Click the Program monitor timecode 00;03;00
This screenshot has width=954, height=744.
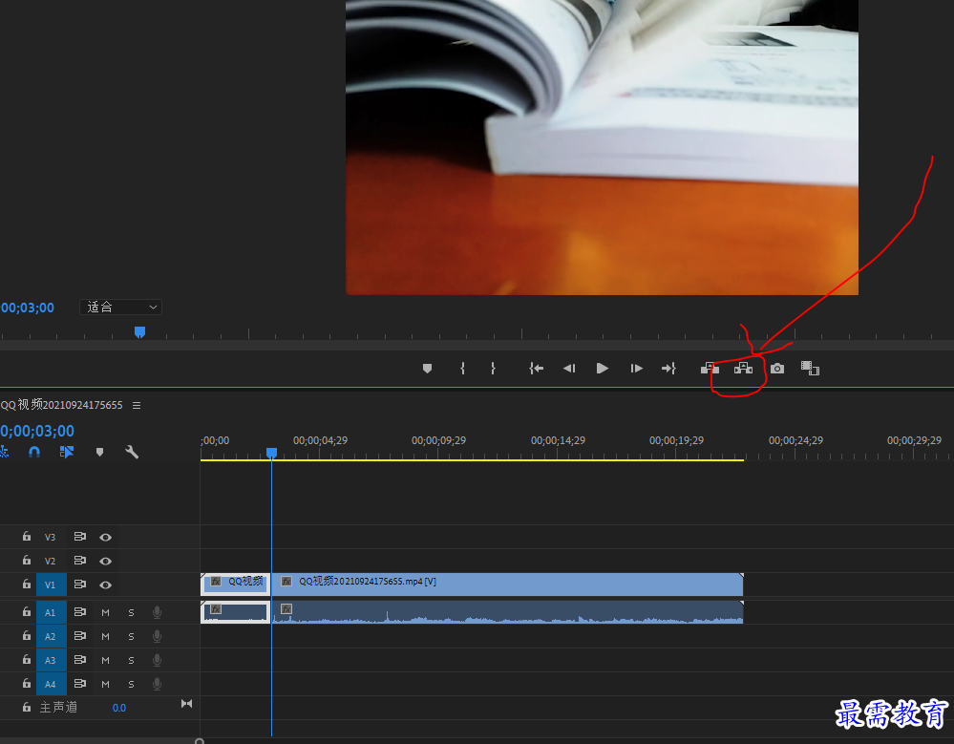coord(28,308)
